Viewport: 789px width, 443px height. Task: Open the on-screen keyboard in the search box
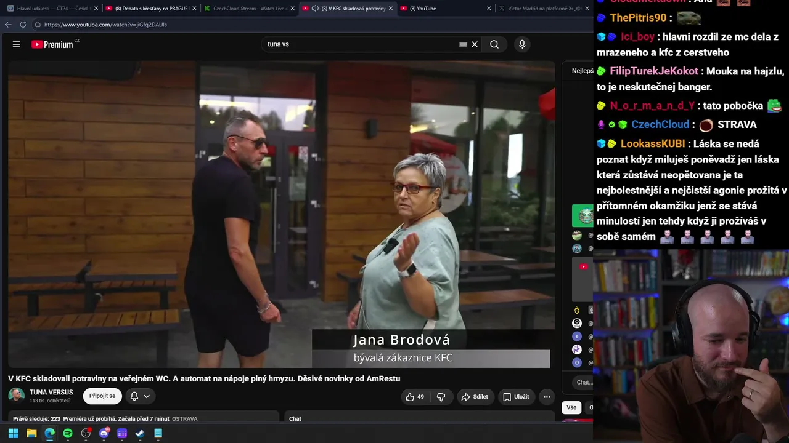point(463,44)
